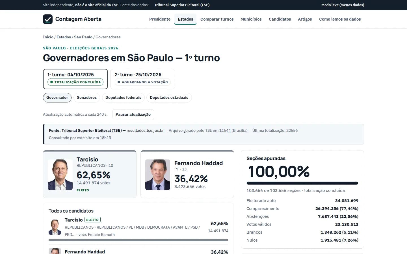Click the Última totalização: 22h56 text
Image resolution: width=407 pixels, height=254 pixels.
(275, 130)
